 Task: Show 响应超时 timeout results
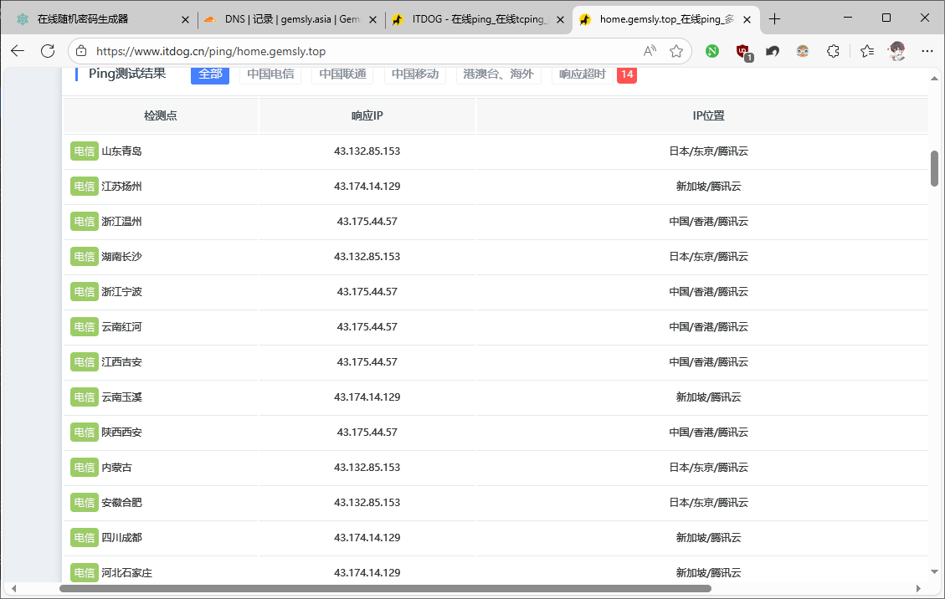coord(582,74)
